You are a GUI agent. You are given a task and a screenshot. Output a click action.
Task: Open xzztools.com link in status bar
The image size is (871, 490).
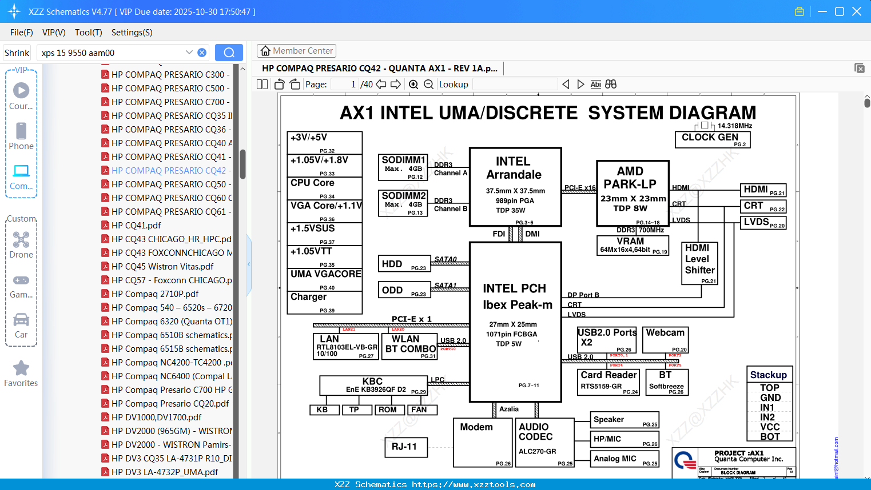pyautogui.click(x=474, y=484)
